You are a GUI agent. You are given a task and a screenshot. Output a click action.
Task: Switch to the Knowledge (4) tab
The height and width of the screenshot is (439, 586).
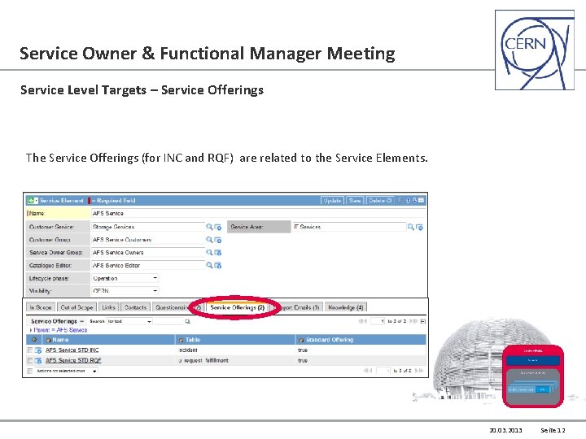click(x=346, y=307)
